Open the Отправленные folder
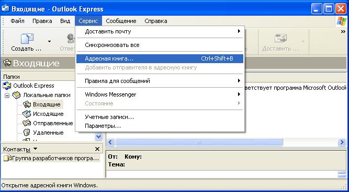Image resolution: width=349 pixels, height=192 pixels. pyautogui.click(x=53, y=123)
